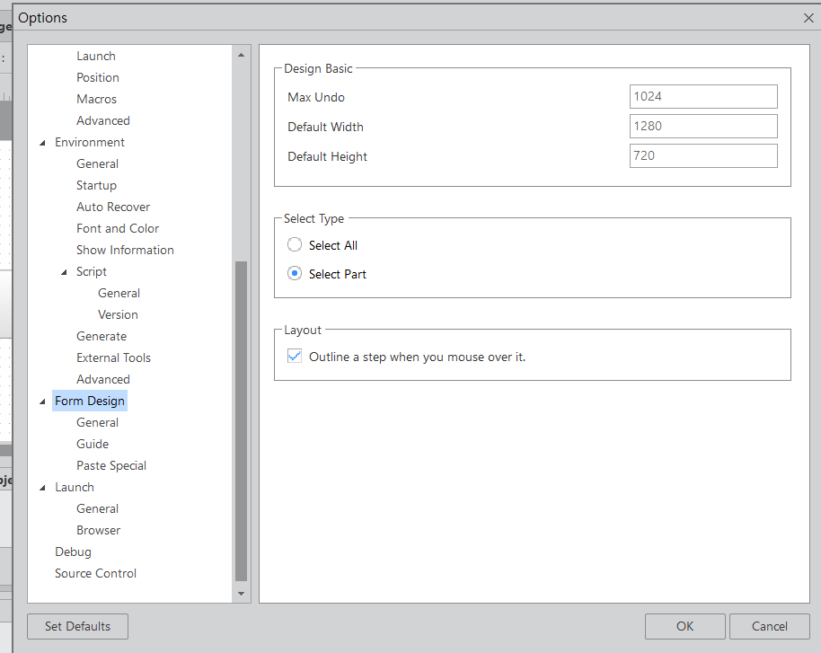Open General under Script
The height and width of the screenshot is (653, 821).
point(119,293)
